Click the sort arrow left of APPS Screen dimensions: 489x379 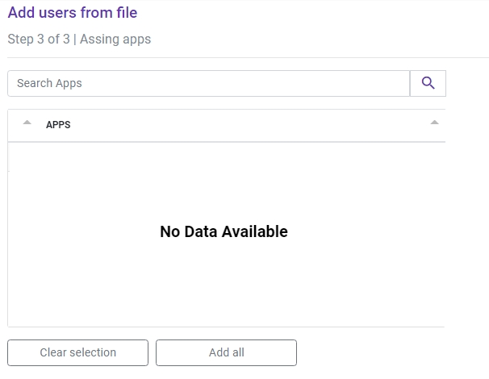point(27,123)
